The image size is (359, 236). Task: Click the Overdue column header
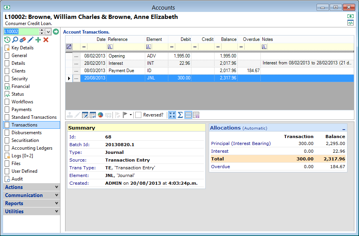click(x=249, y=39)
